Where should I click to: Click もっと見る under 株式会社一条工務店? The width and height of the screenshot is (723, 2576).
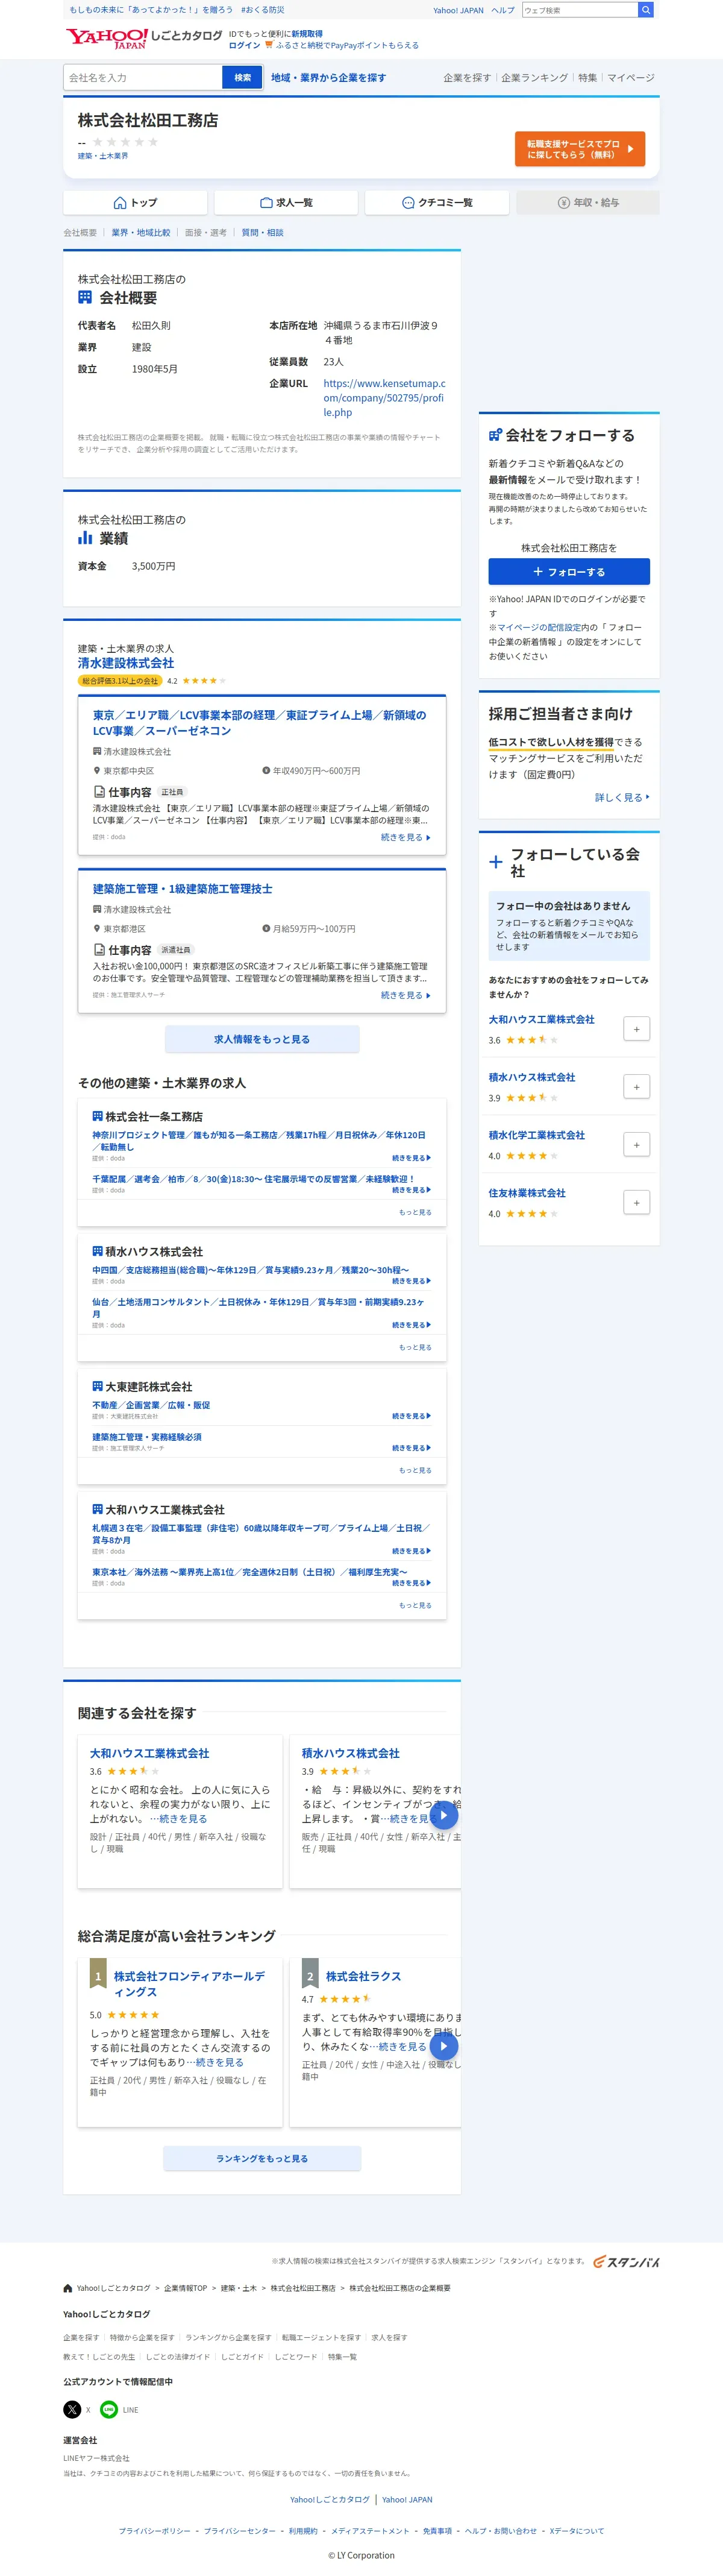pos(415,1212)
